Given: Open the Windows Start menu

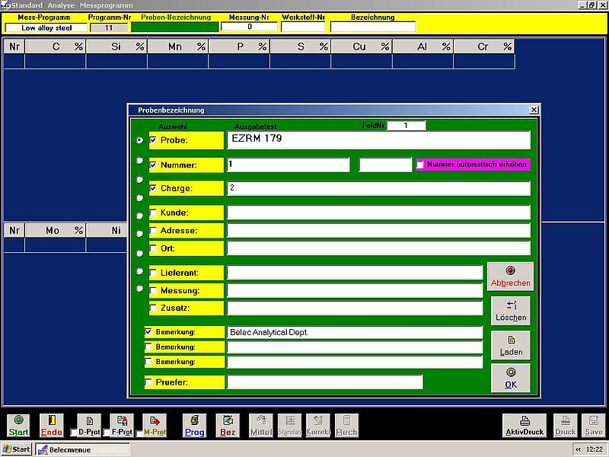Looking at the screenshot, I should pos(16,449).
